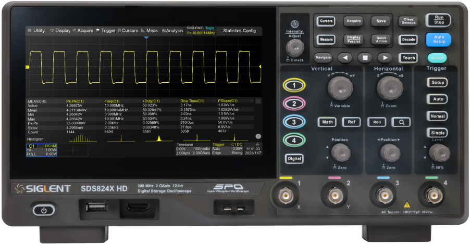Click the Save button

[x=381, y=21]
